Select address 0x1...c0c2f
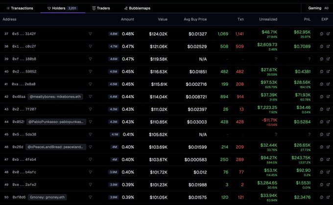333x205 pixels. [x=24, y=47]
